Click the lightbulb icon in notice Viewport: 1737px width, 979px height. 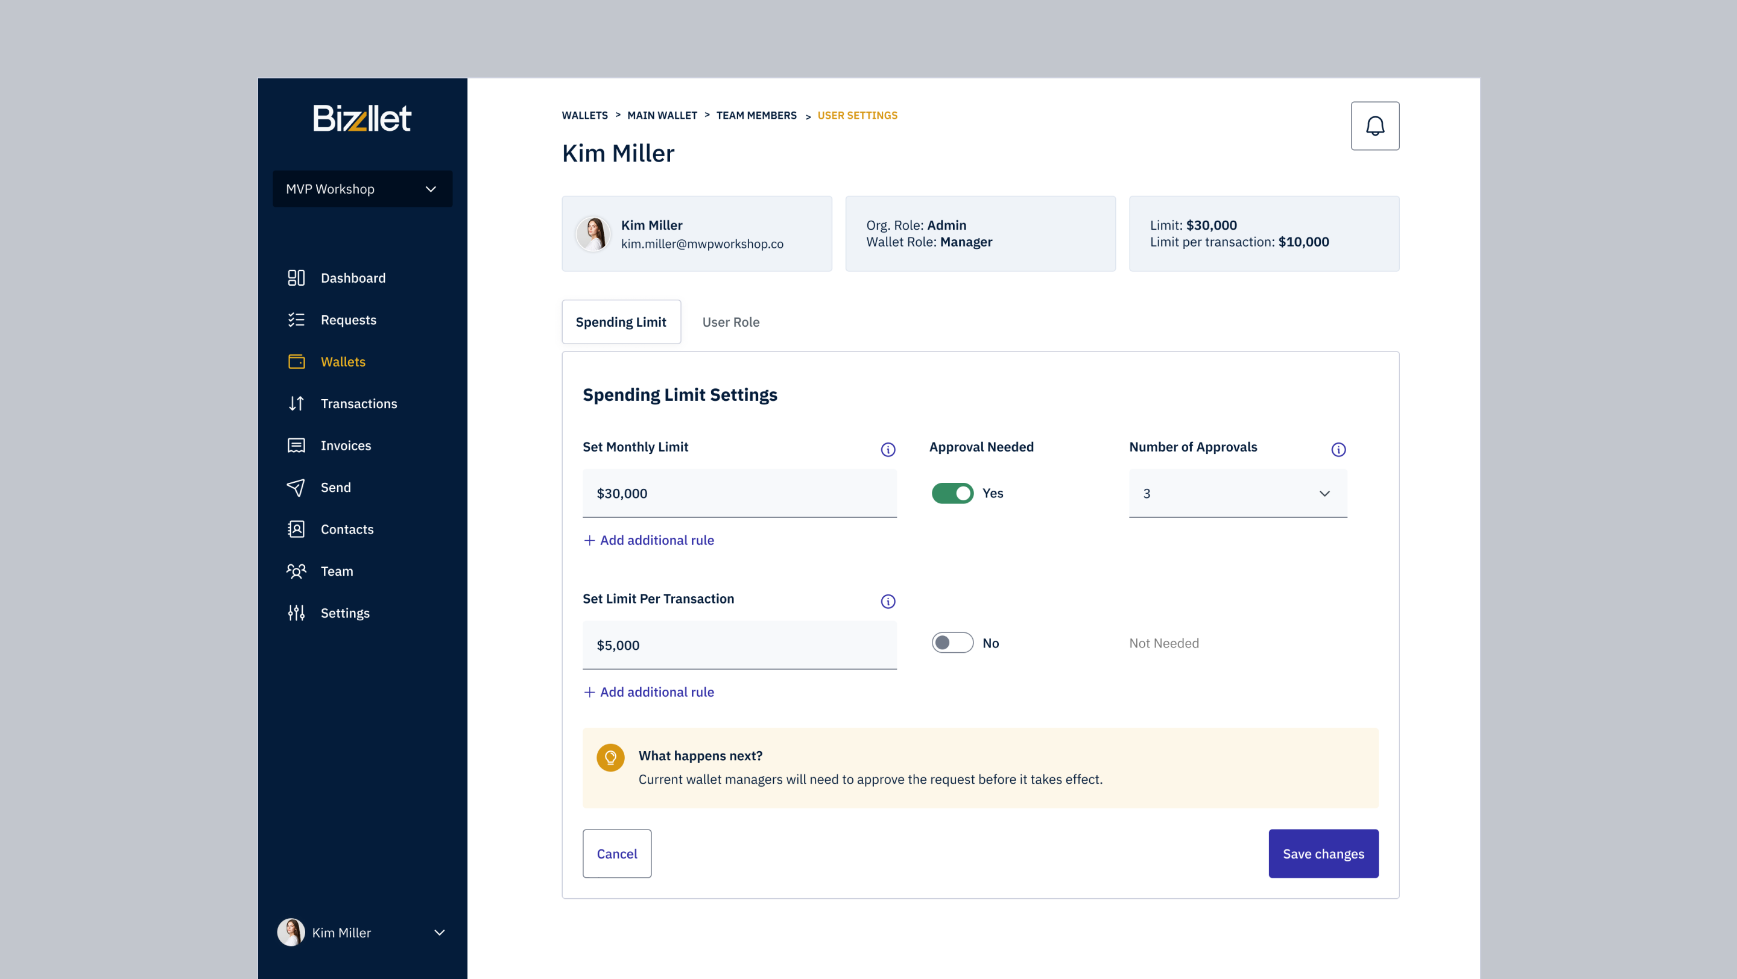point(610,757)
